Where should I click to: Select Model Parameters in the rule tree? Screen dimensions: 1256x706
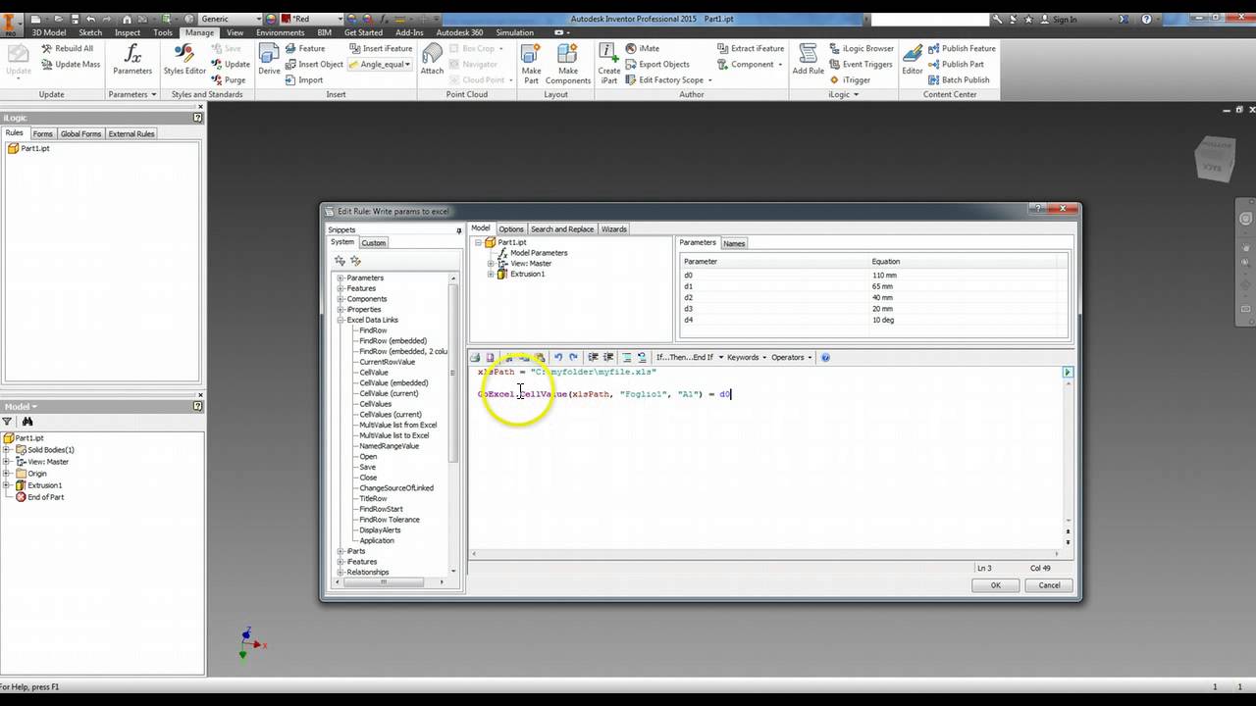click(539, 253)
